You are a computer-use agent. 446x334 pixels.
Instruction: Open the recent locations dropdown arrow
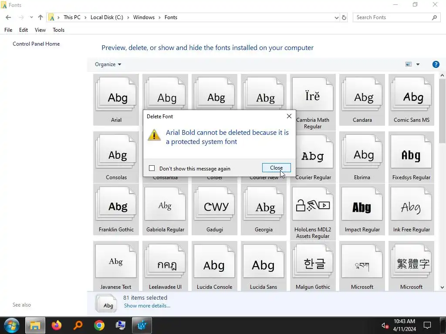[31, 17]
